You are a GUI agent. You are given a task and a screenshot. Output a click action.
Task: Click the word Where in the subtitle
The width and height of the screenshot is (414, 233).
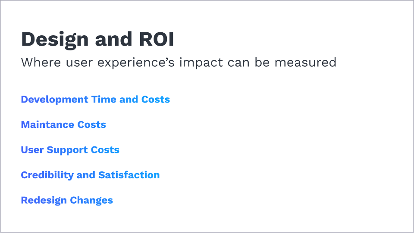[38, 62]
